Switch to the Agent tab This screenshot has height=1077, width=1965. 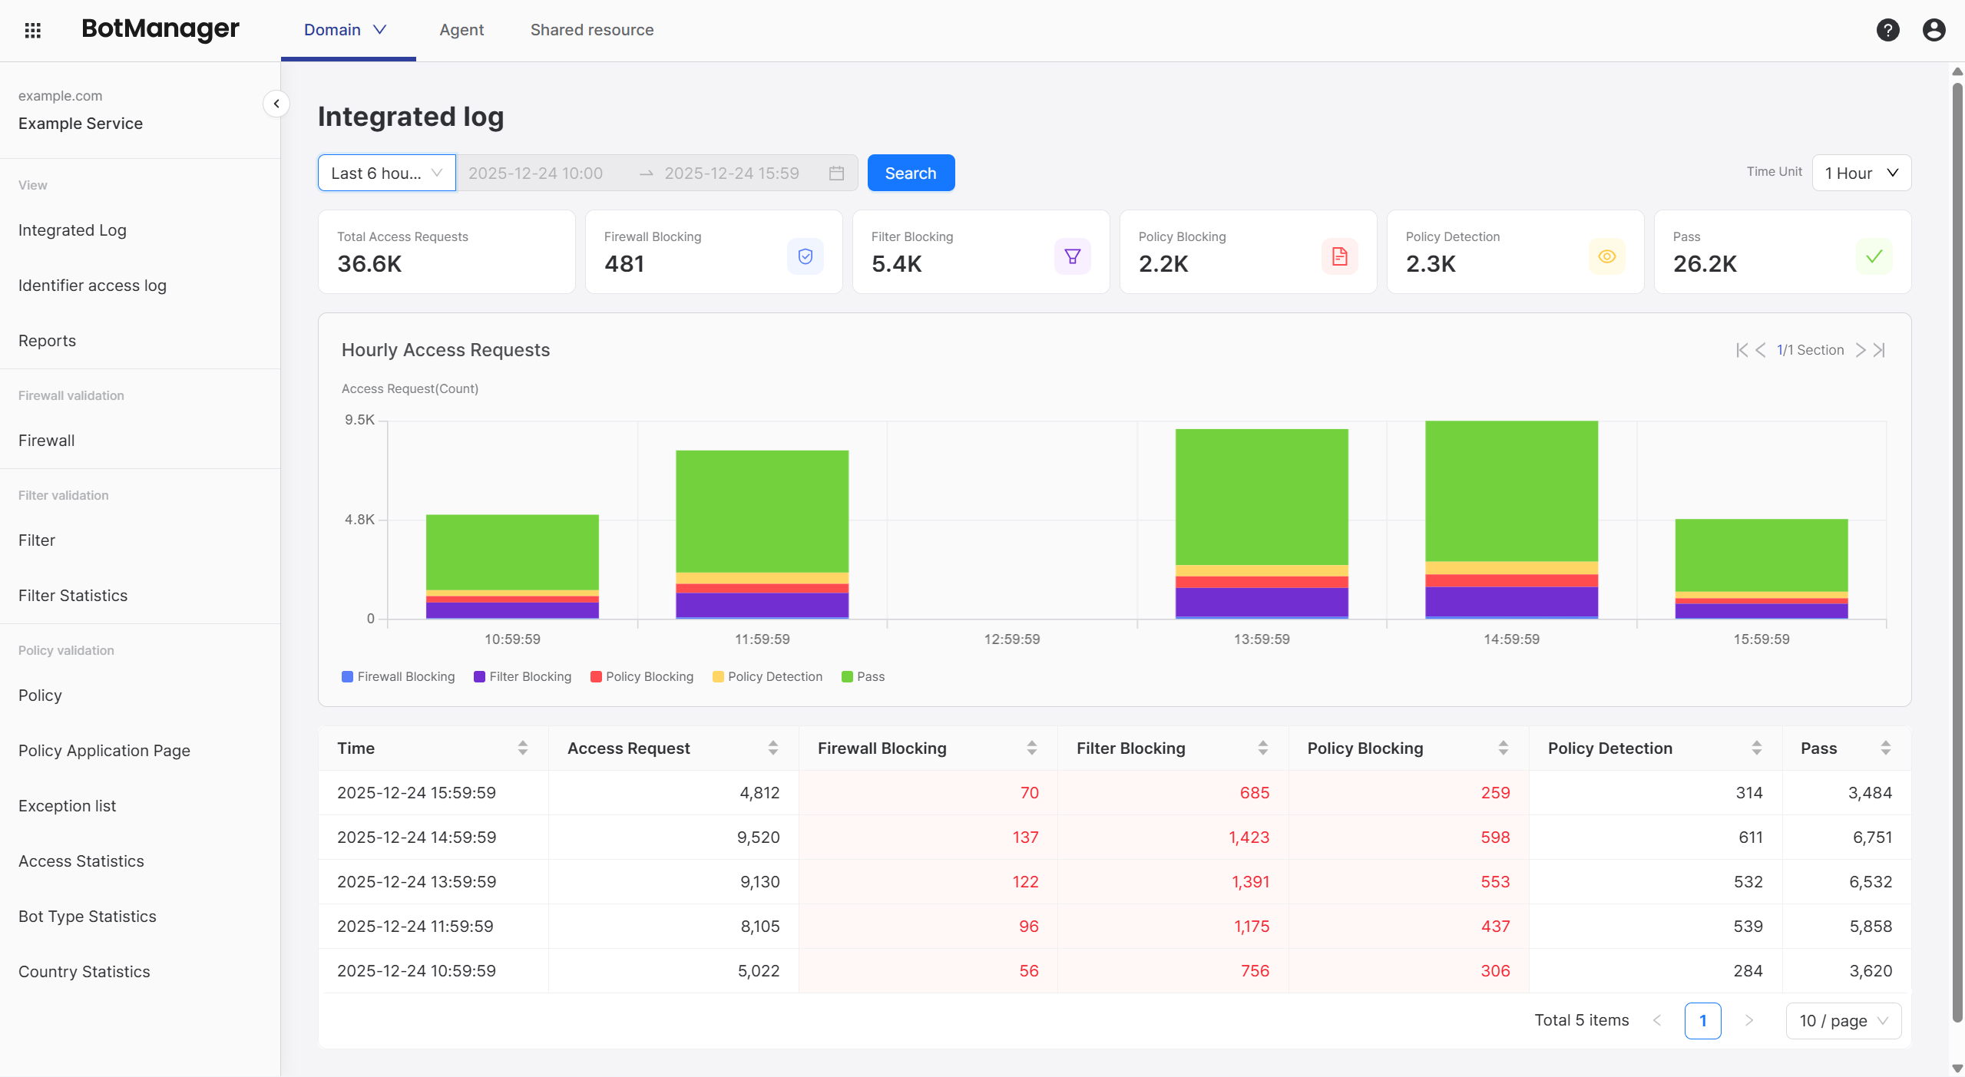(x=461, y=30)
